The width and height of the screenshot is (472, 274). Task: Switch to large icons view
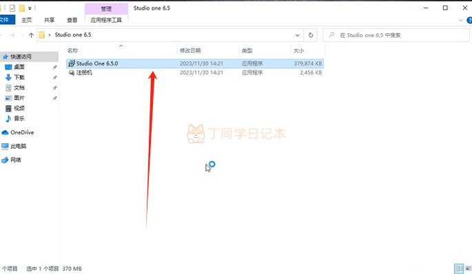click(x=468, y=268)
